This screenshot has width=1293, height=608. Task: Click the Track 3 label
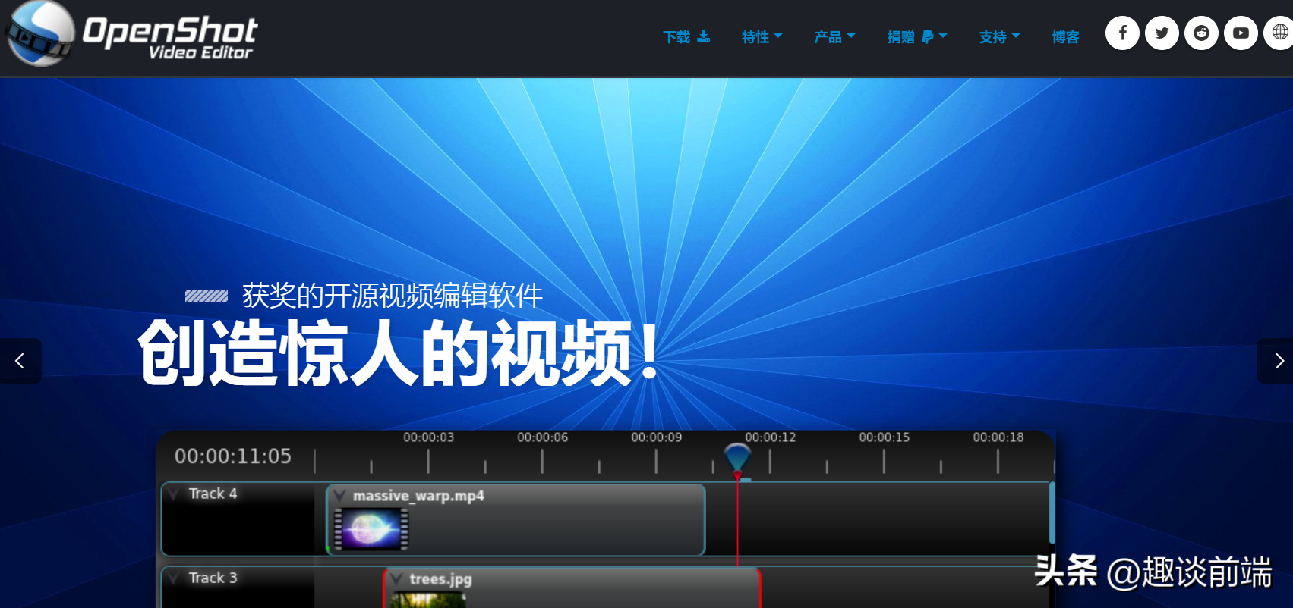213,578
